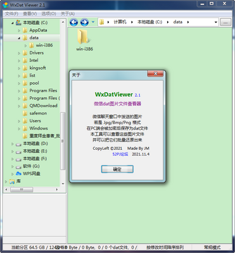
Task: Select the WPS网盘 cloud icon
Action: [18, 174]
